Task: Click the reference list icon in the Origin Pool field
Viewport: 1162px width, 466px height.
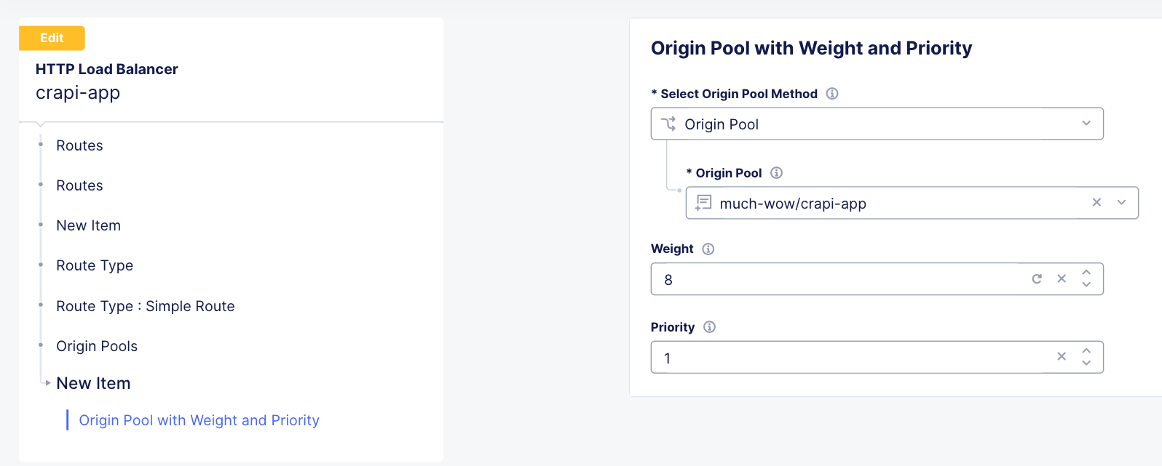Action: [x=703, y=203]
